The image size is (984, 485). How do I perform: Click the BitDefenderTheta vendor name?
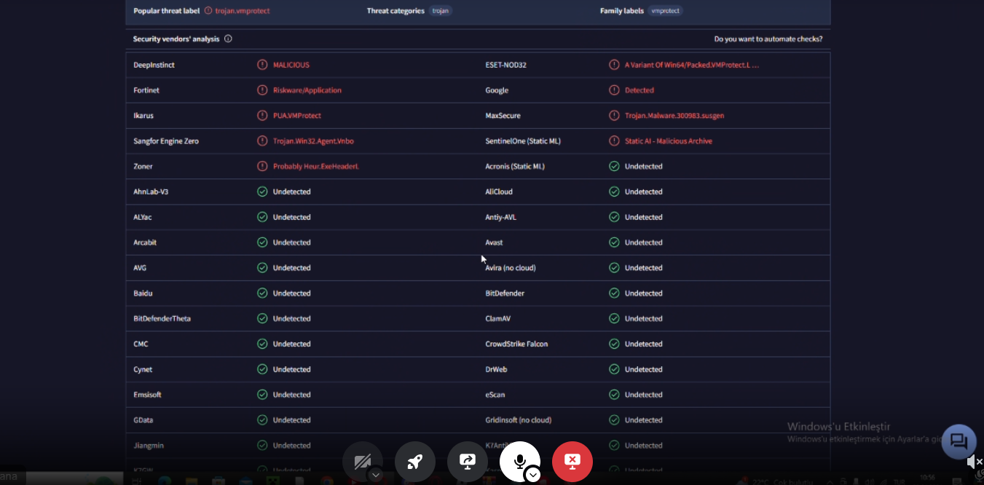(162, 319)
